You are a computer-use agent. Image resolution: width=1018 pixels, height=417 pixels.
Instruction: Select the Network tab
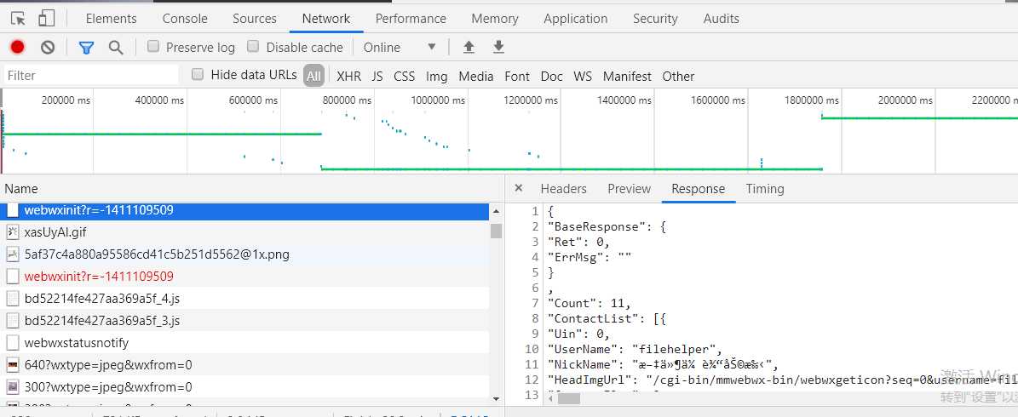pyautogui.click(x=326, y=19)
